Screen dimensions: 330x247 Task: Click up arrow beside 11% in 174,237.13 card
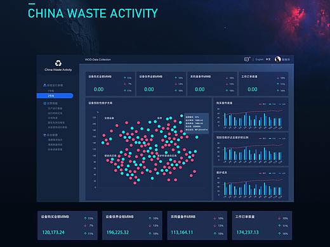click(x=279, y=225)
